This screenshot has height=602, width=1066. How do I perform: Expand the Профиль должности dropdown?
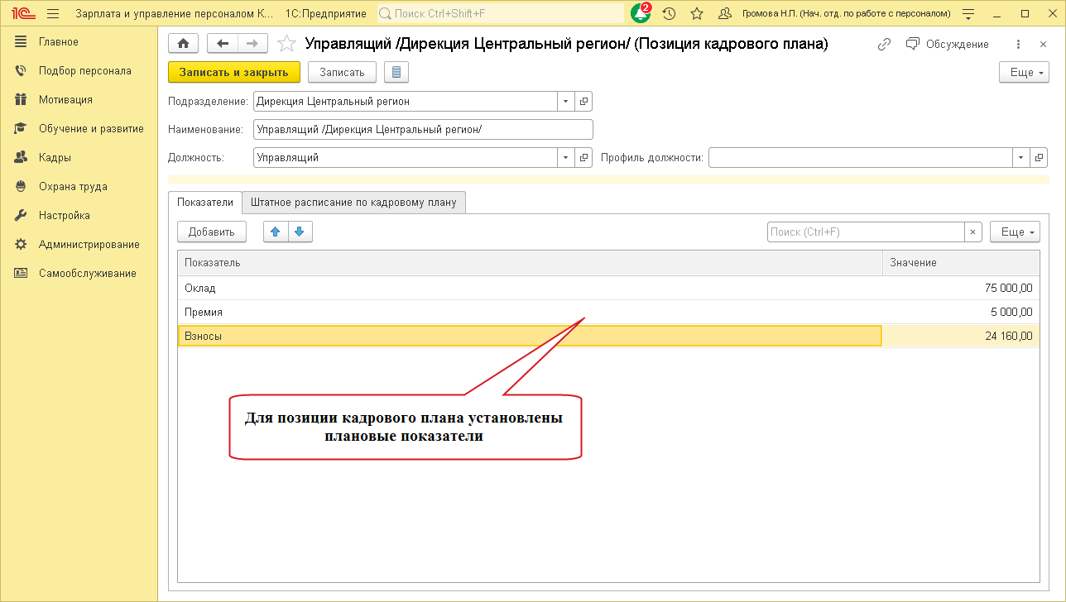coord(1021,158)
